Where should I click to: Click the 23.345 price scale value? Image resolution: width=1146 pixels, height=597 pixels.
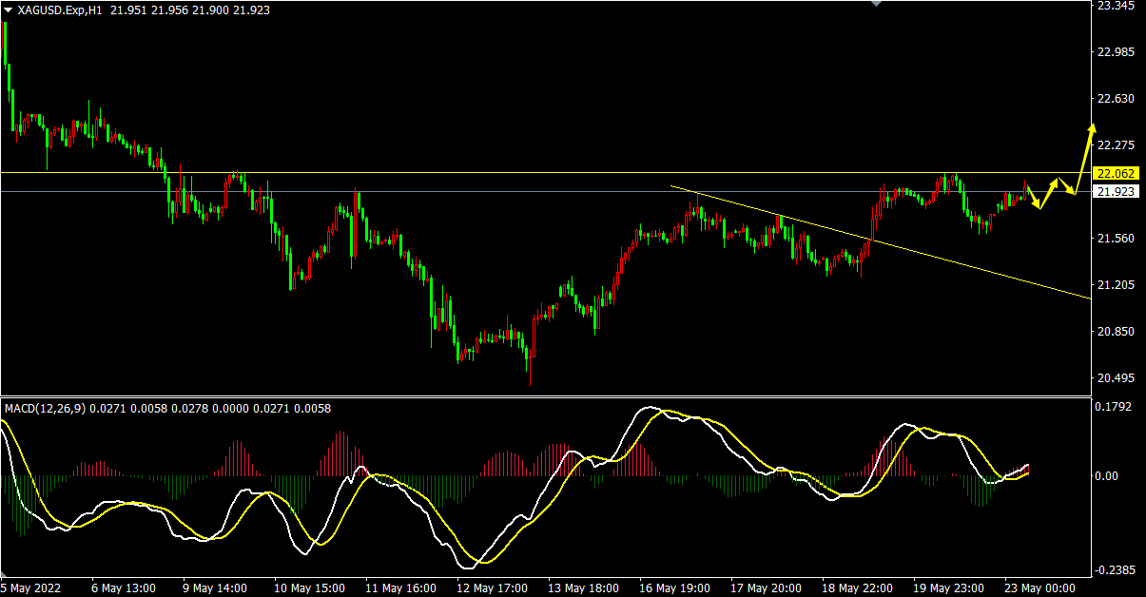pos(1115,6)
